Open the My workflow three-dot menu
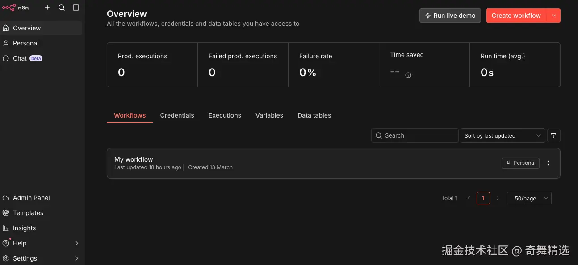The image size is (578, 265). [x=548, y=163]
